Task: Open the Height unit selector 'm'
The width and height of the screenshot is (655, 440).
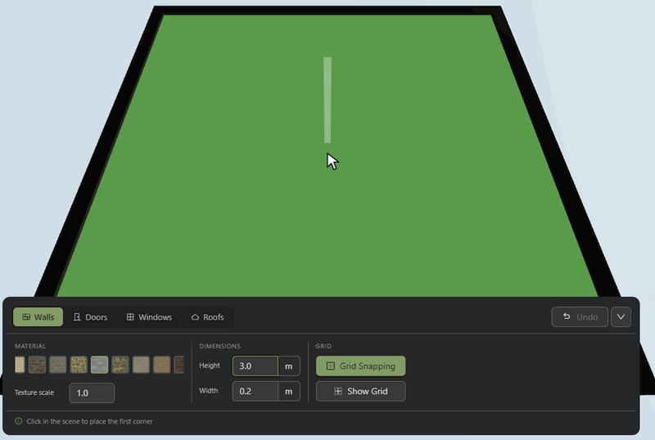Action: pos(289,366)
